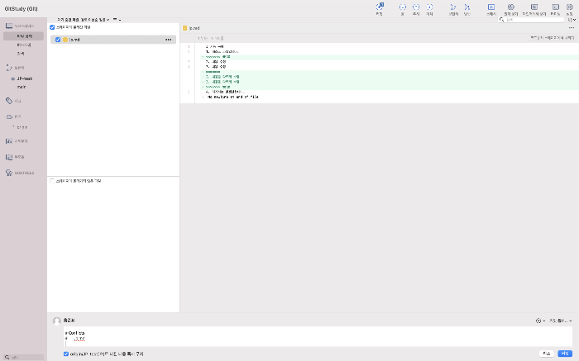Click the Pull toolbar icon
Image resolution: width=579 pixels, height=361 pixels.
(403, 7)
